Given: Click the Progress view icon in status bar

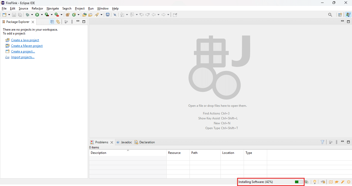Looking at the screenshot, I should click(306, 182).
